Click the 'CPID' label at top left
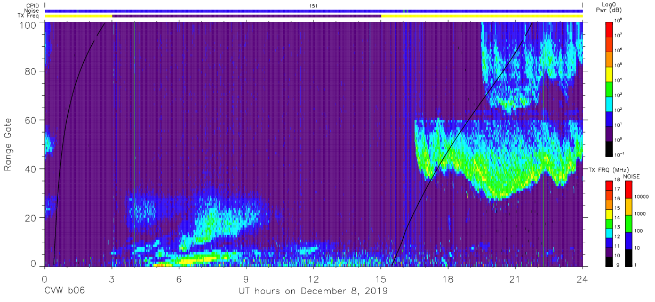The height and width of the screenshot is (302, 655). point(32,6)
